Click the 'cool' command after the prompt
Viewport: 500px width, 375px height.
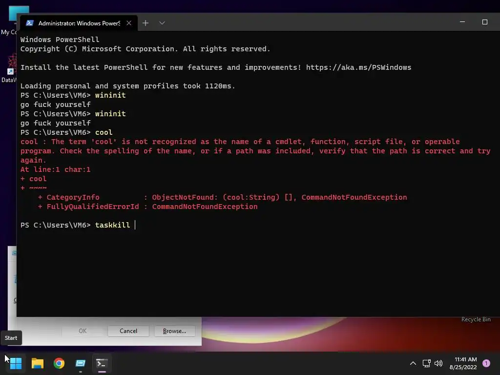coord(104,132)
